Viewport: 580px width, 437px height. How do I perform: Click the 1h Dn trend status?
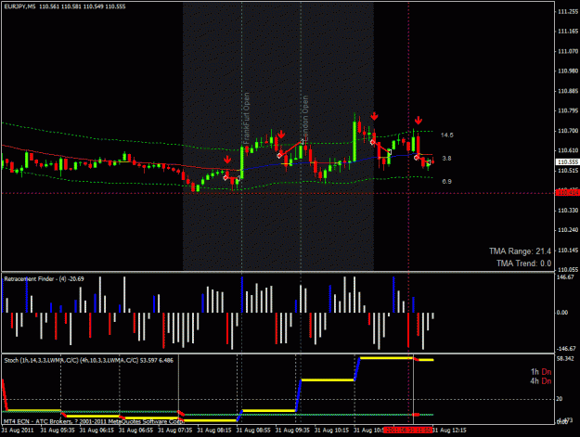541,371
